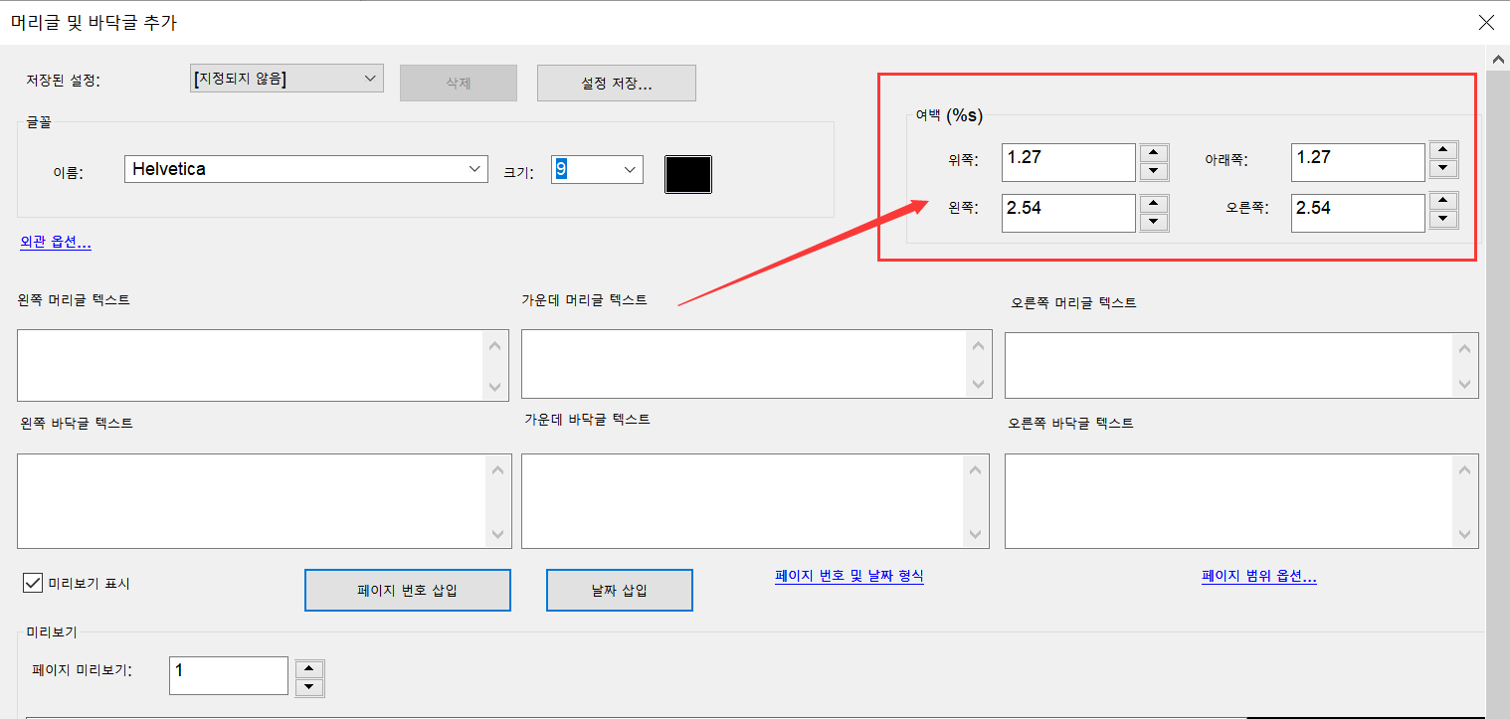Click inside the 위쪽 margin value field
Screen dimensions: 1510x719
(x=1067, y=161)
